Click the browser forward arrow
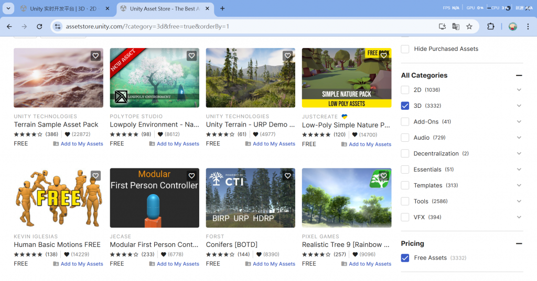Image resolution: width=537 pixels, height=281 pixels. click(x=24, y=26)
